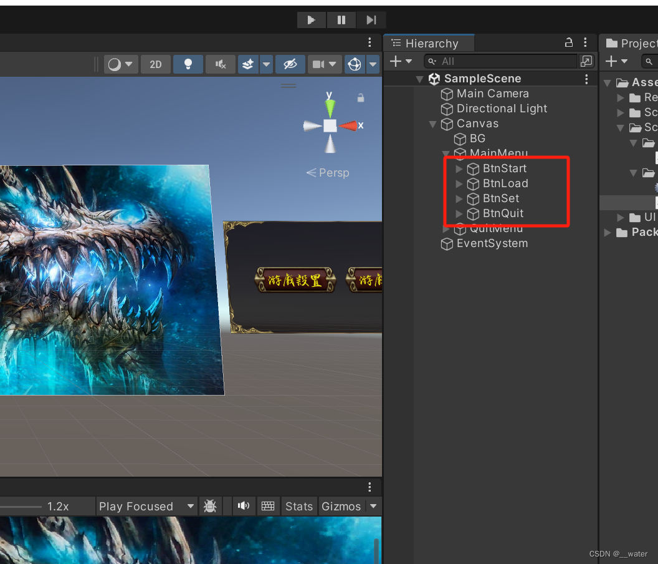Screen dimensions: 658x564
Task: Open the Hierarchy panel kebab menu
Action: (585, 42)
